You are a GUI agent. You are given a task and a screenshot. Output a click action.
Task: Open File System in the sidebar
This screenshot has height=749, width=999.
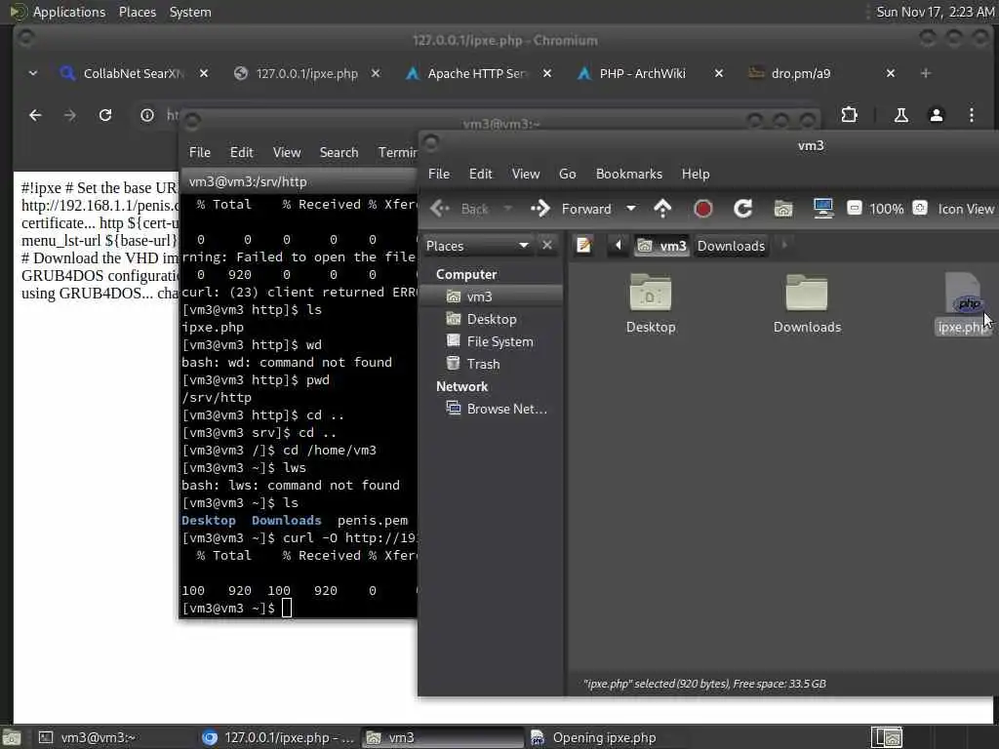coord(491,341)
